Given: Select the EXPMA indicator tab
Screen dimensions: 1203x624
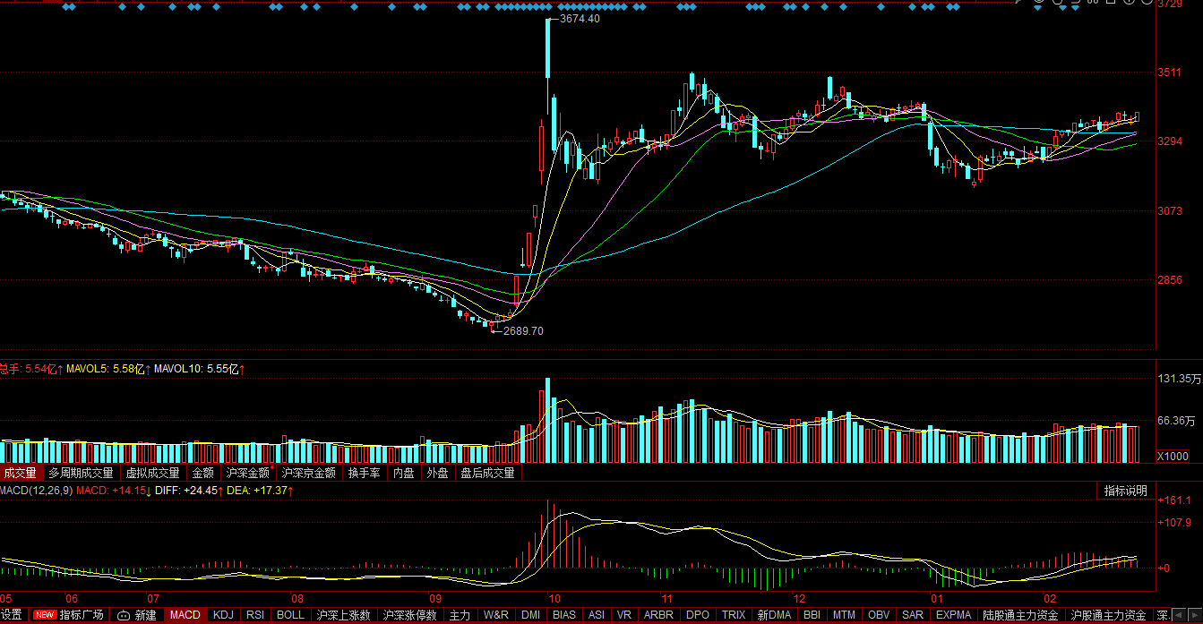Looking at the screenshot, I should point(953,615).
